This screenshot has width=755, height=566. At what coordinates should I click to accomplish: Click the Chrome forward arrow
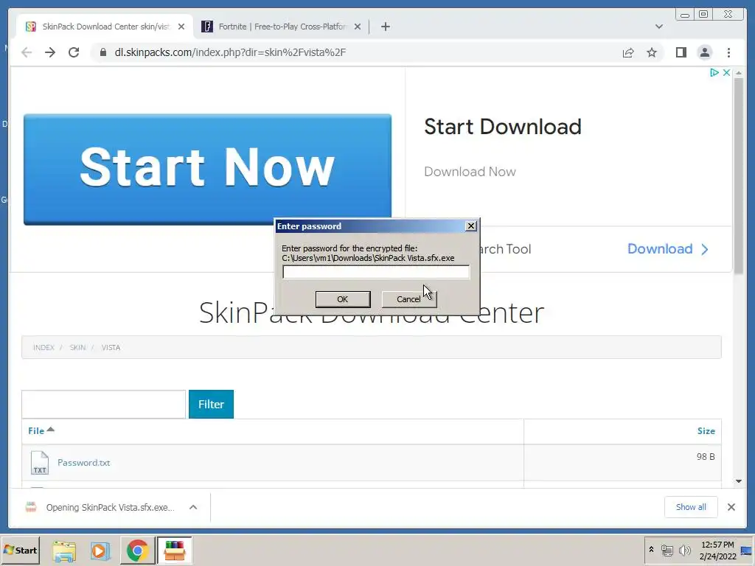(x=50, y=52)
